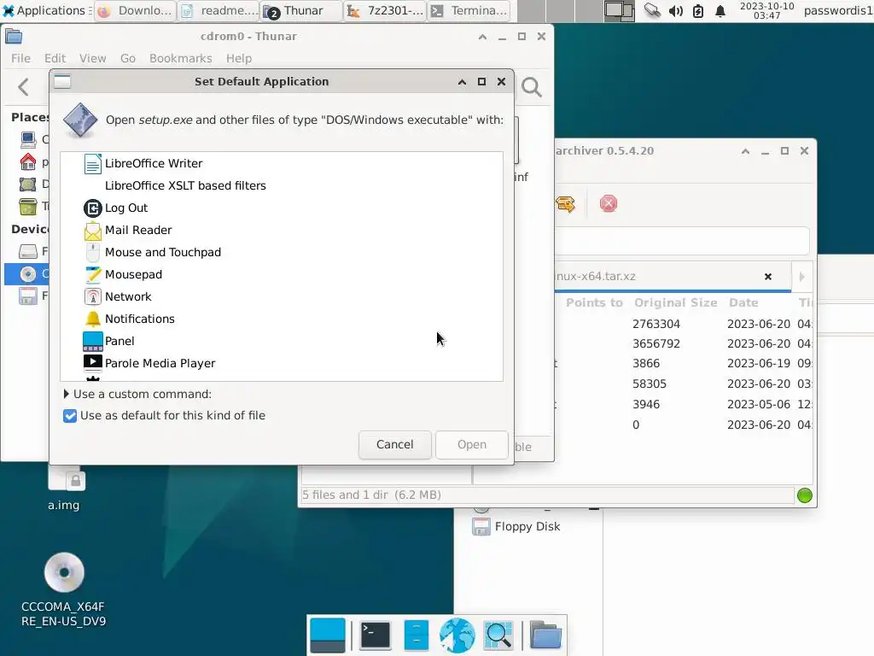Open Go menu in Thunar
This screenshot has height=656, width=874.
[x=128, y=58]
